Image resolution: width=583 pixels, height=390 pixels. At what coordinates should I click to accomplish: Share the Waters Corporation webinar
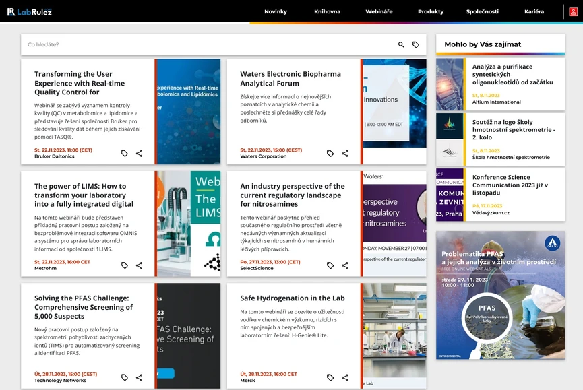[345, 154]
